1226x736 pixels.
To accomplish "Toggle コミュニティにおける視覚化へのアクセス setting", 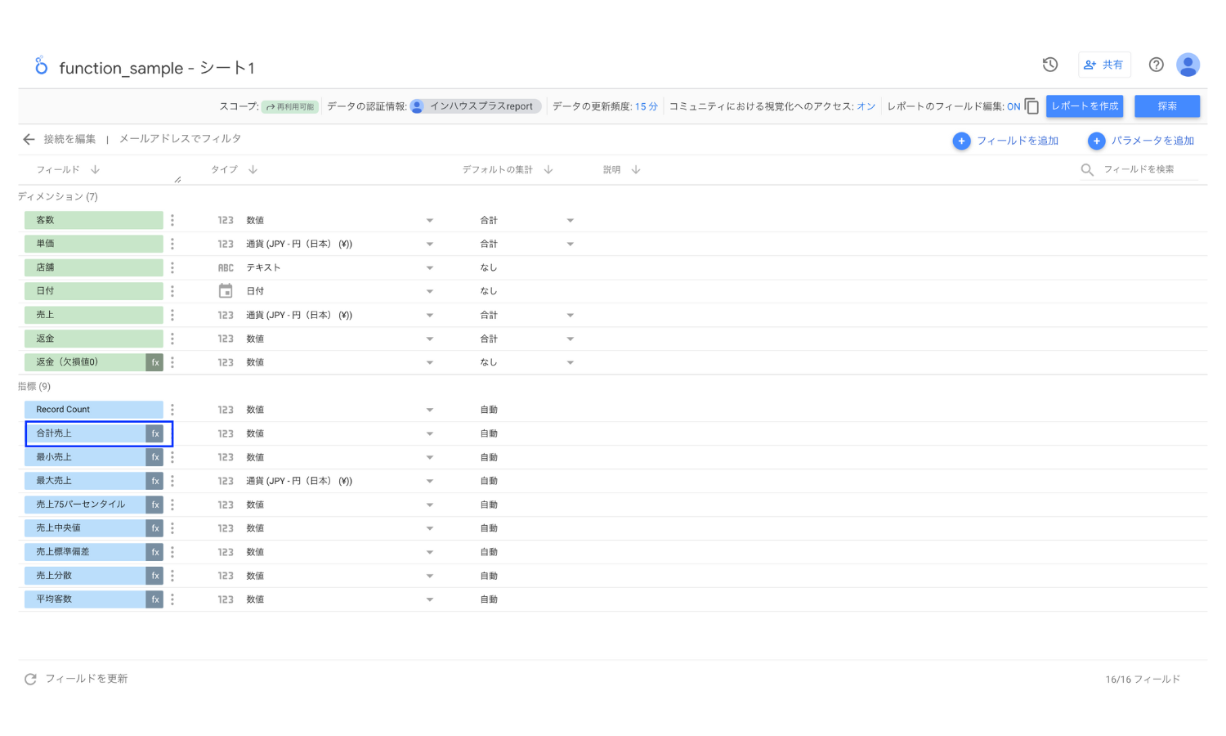I will coord(866,106).
